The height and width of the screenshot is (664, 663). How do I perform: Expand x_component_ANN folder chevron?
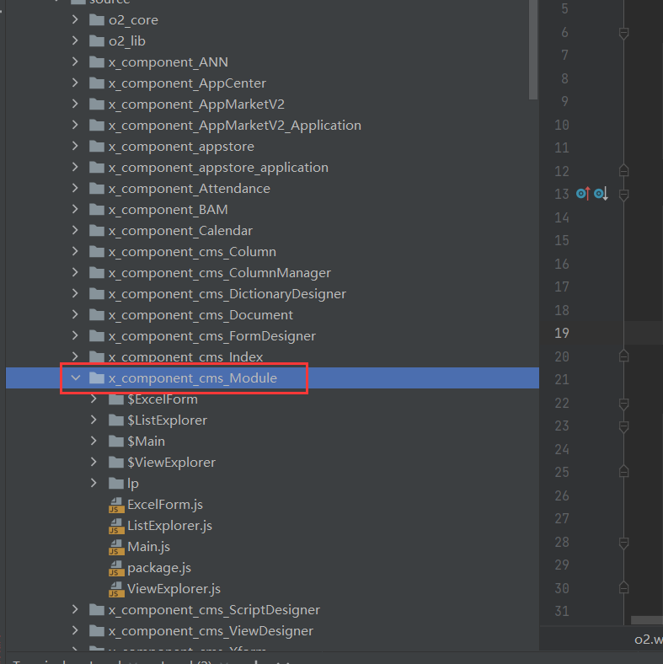point(75,62)
